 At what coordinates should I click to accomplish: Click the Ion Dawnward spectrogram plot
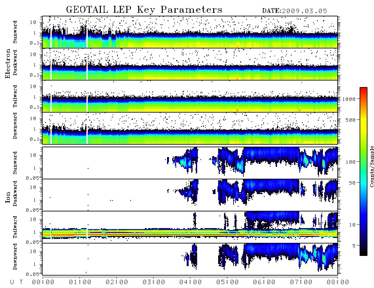click(x=190, y=259)
